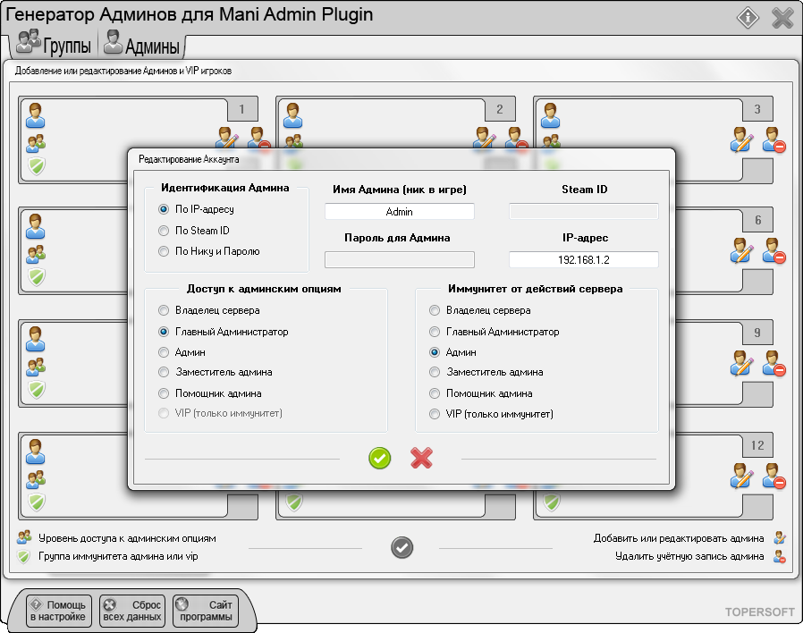The height and width of the screenshot is (633, 803).
Task: Click the Группы tab people icon
Action: point(28,41)
